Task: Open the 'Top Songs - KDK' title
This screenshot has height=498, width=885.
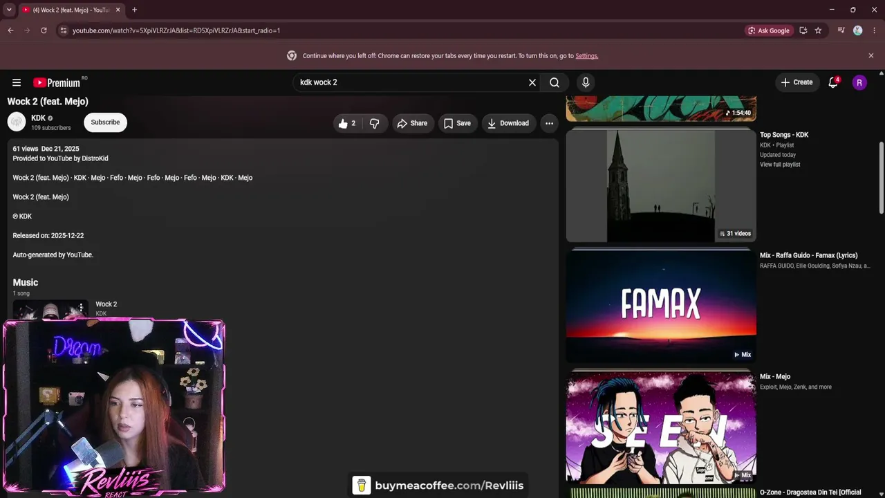Action: pos(784,135)
